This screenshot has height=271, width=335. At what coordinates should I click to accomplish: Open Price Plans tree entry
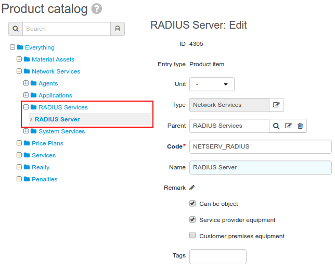click(x=47, y=143)
